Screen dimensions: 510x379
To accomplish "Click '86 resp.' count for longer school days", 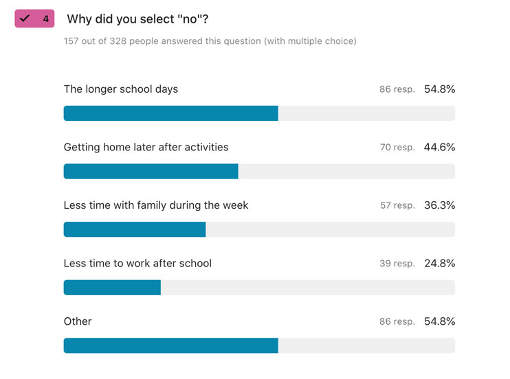I will pyautogui.click(x=397, y=89).
